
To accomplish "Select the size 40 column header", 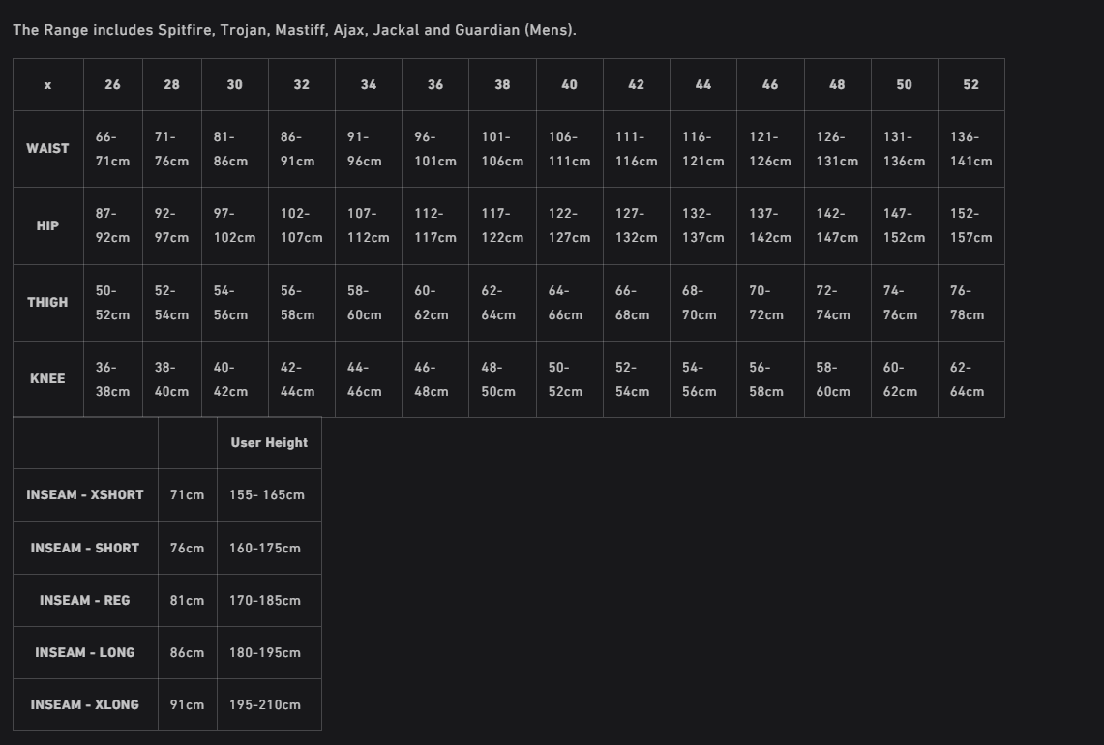I will [x=570, y=84].
